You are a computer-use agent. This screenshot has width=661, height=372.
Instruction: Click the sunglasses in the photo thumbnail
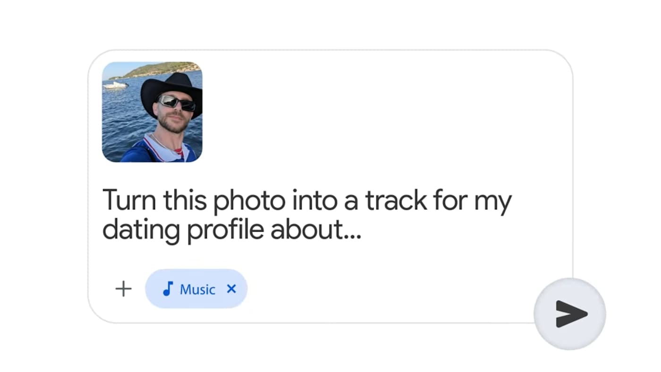(x=177, y=102)
